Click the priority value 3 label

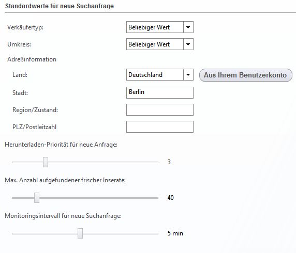click(x=169, y=162)
